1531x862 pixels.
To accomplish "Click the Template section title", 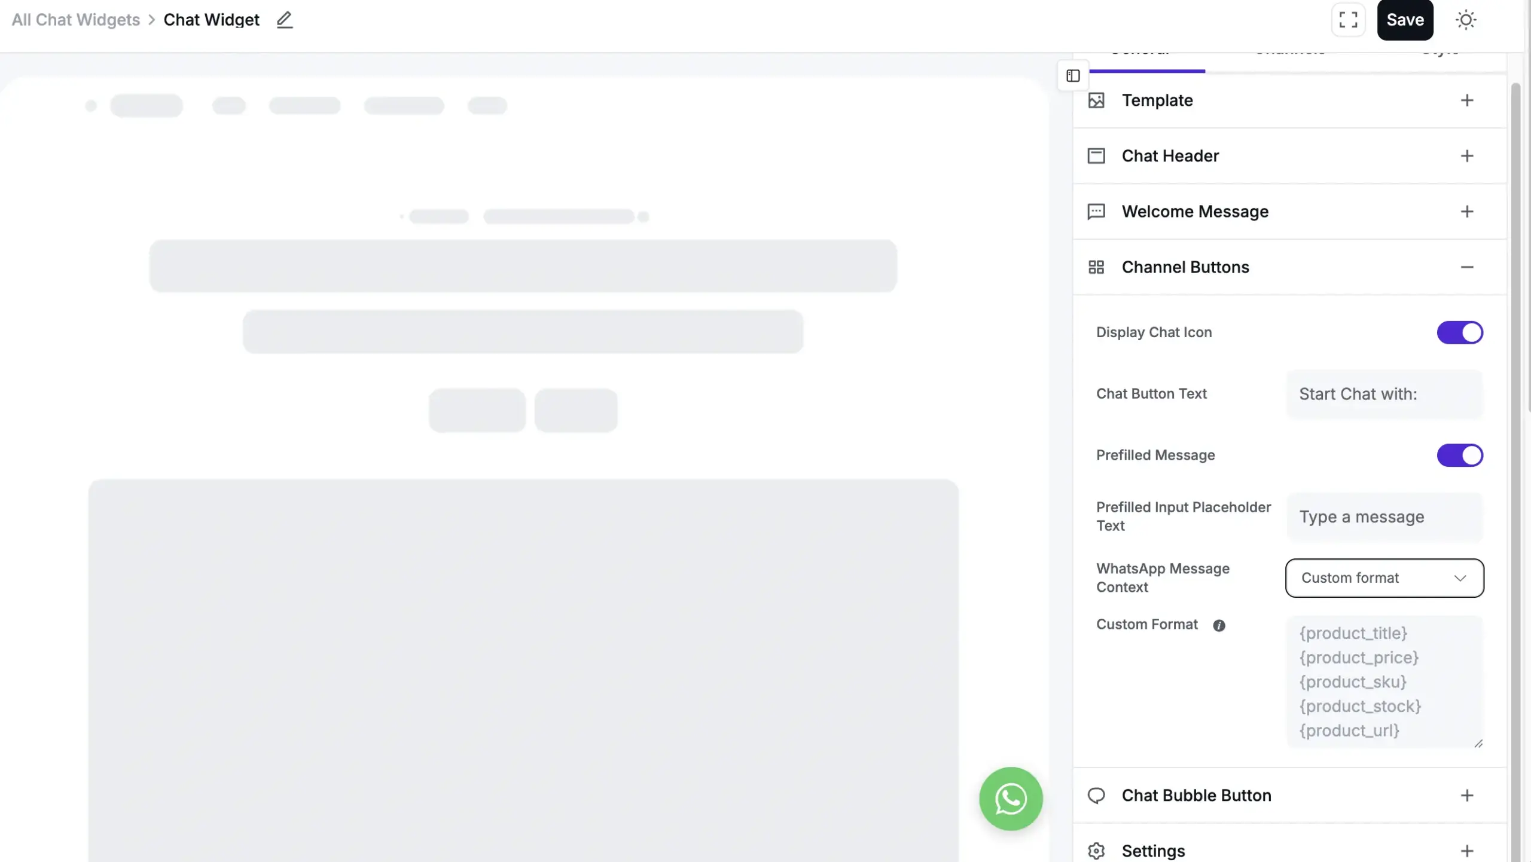I will (x=1157, y=100).
